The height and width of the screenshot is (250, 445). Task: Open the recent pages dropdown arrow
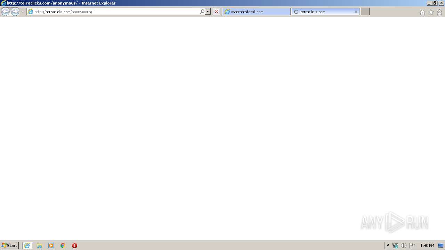(x=23, y=12)
